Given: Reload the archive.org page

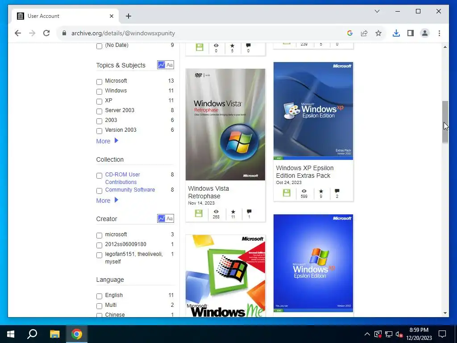Looking at the screenshot, I should click(x=46, y=33).
